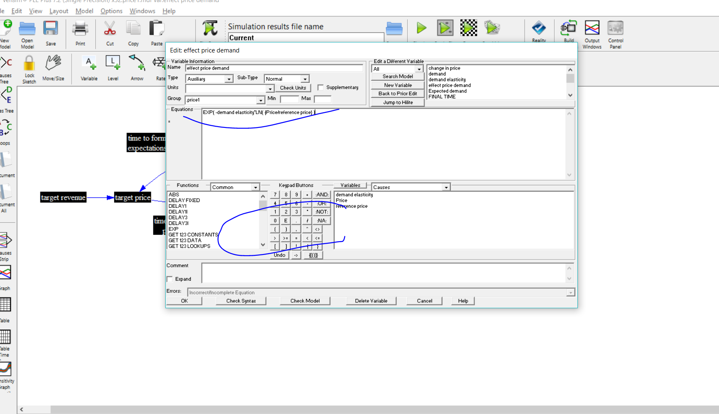Open the variable Type dropdown
The height and width of the screenshot is (414, 719).
[x=229, y=79]
